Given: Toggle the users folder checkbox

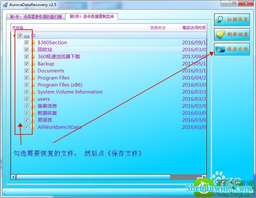Looking at the screenshot, I should tap(26, 99).
